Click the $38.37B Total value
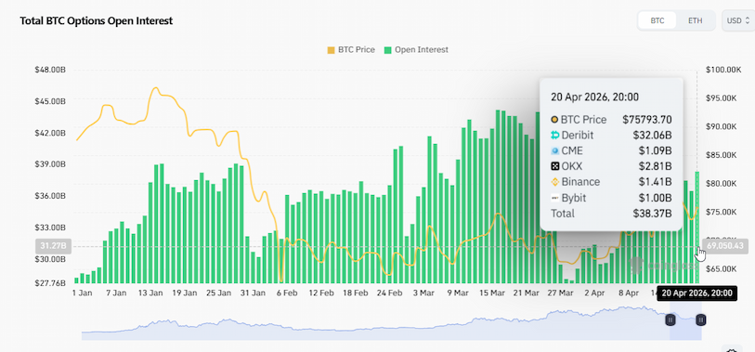Image resolution: width=755 pixels, height=352 pixels. pos(652,214)
